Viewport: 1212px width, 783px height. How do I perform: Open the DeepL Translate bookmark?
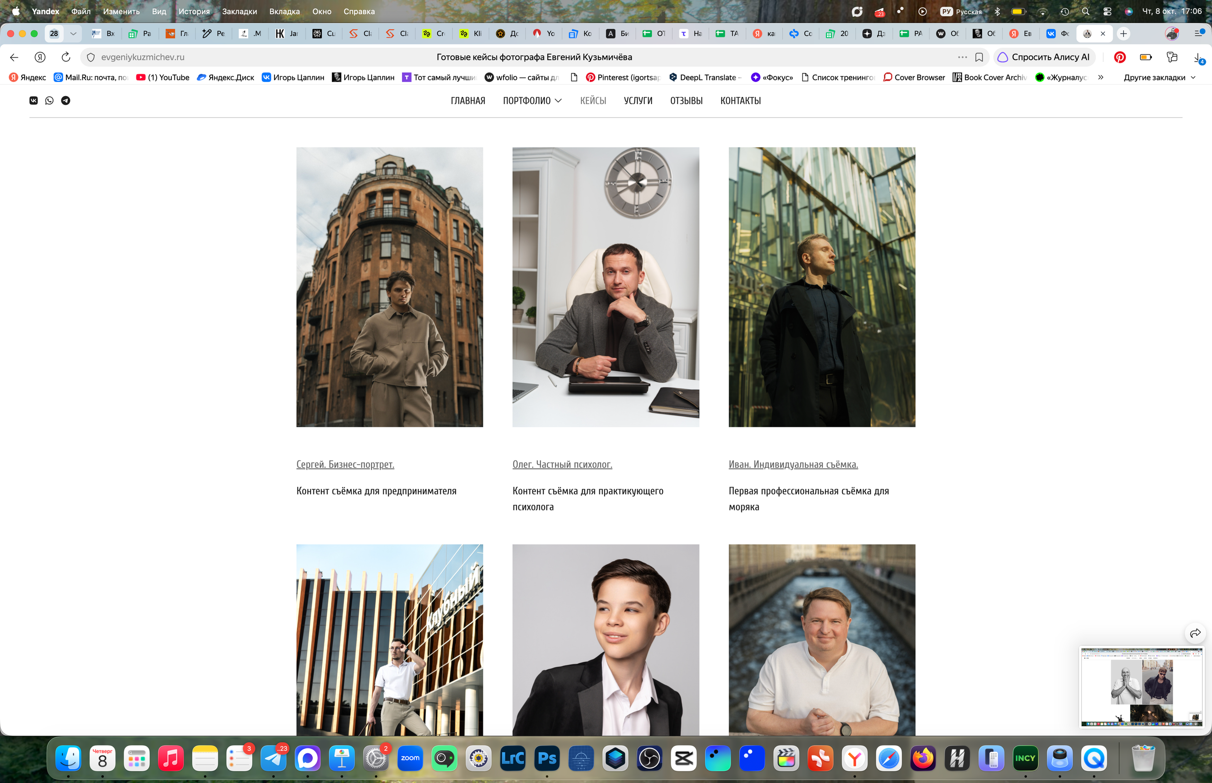coord(705,77)
